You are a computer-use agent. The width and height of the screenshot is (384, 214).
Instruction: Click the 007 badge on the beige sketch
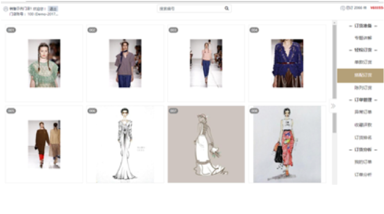[x=173, y=111]
